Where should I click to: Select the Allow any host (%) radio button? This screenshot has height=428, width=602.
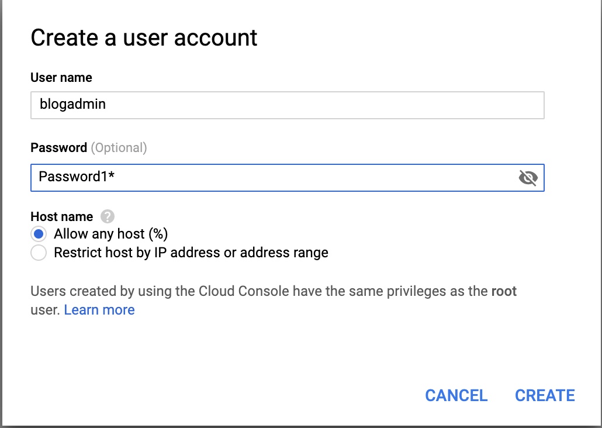[x=38, y=233]
